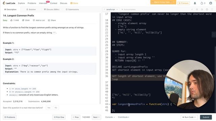Click Accepted count '2,019,316'
The height and width of the screenshot is (121, 216).
click(18, 102)
